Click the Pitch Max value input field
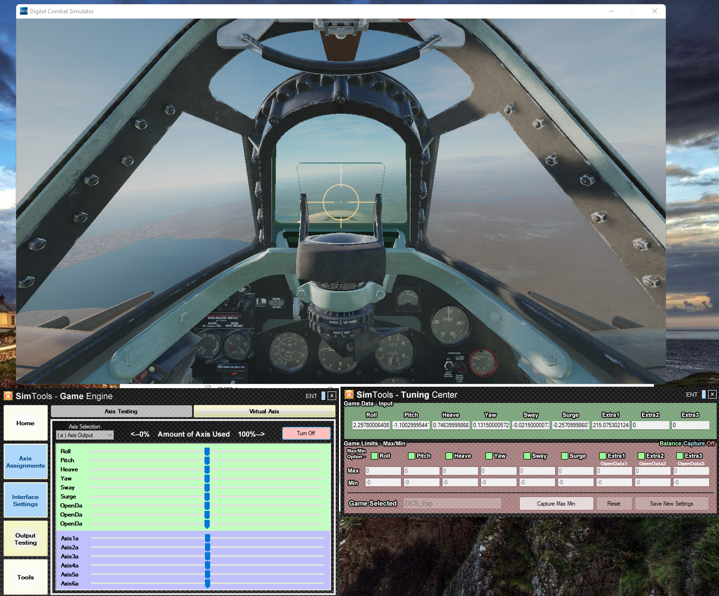719x596 pixels. pyautogui.click(x=421, y=471)
